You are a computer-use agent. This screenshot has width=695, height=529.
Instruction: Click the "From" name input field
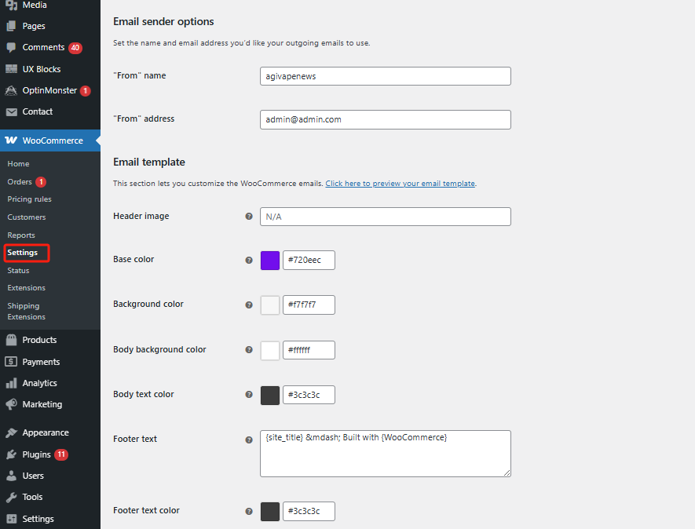coord(385,76)
